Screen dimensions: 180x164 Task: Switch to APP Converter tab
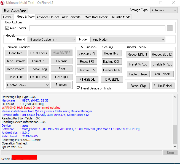[72, 17]
